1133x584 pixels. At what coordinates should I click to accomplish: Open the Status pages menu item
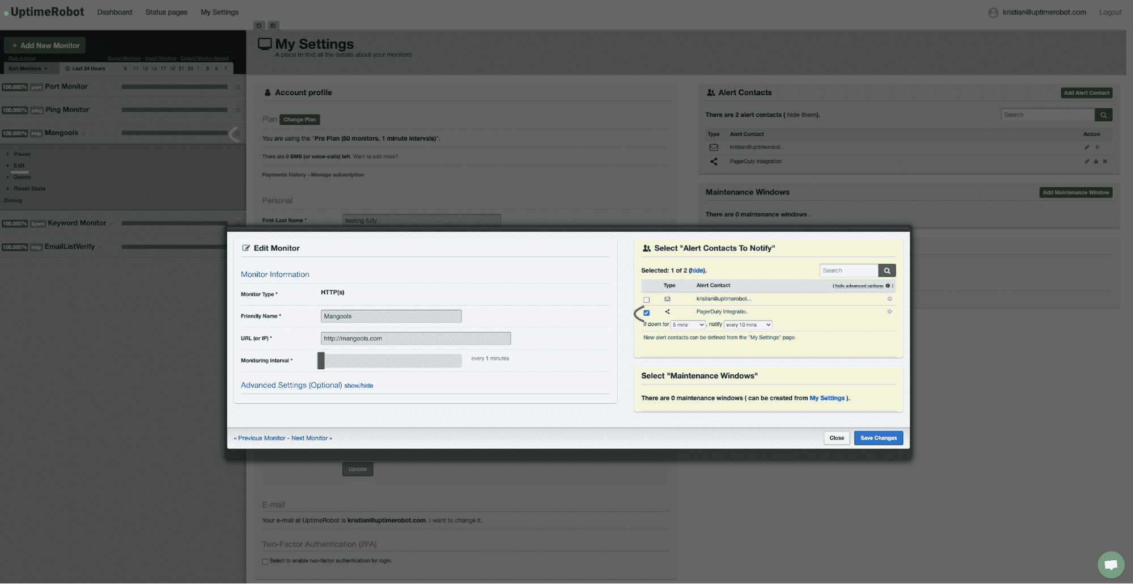coord(166,12)
